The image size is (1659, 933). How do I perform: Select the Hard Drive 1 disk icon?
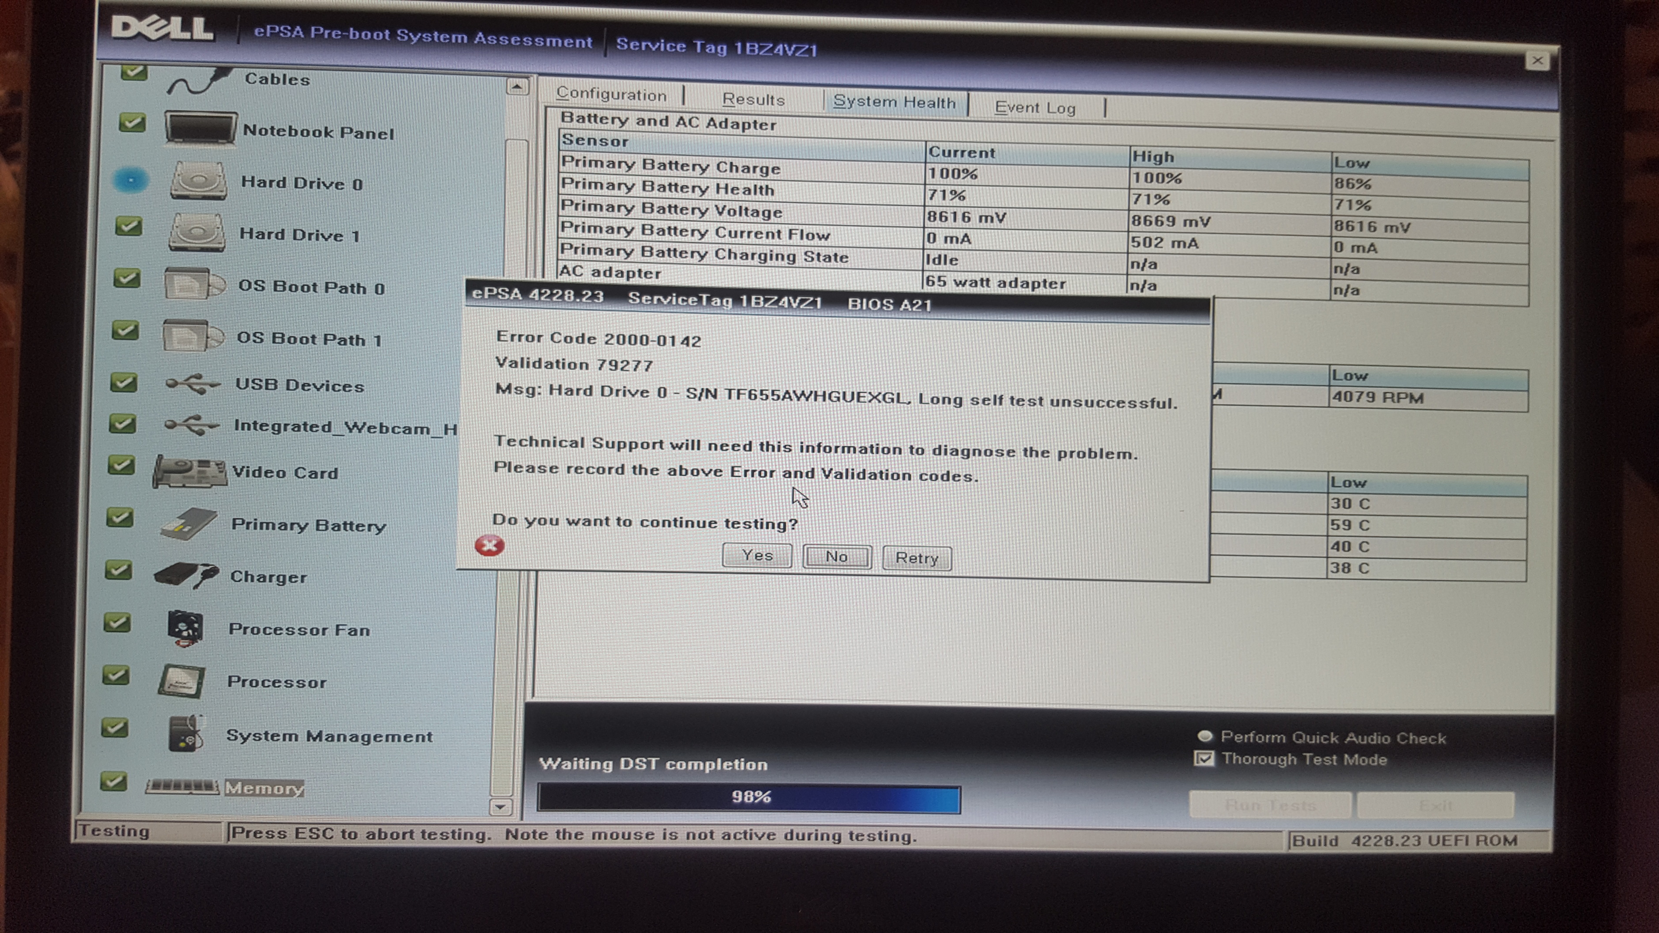point(197,232)
